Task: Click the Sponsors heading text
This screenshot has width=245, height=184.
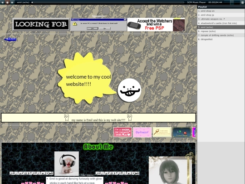Action: click(98, 16)
